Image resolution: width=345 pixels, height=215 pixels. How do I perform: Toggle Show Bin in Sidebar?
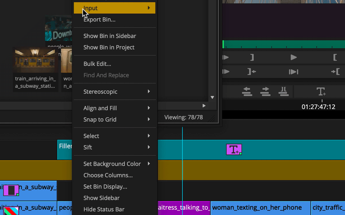tap(110, 36)
